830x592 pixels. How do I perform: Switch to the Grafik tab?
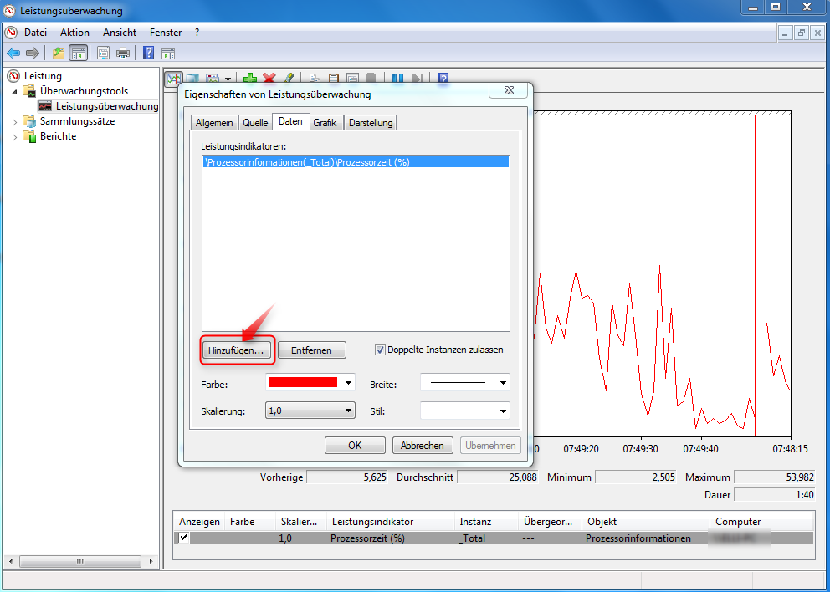325,122
